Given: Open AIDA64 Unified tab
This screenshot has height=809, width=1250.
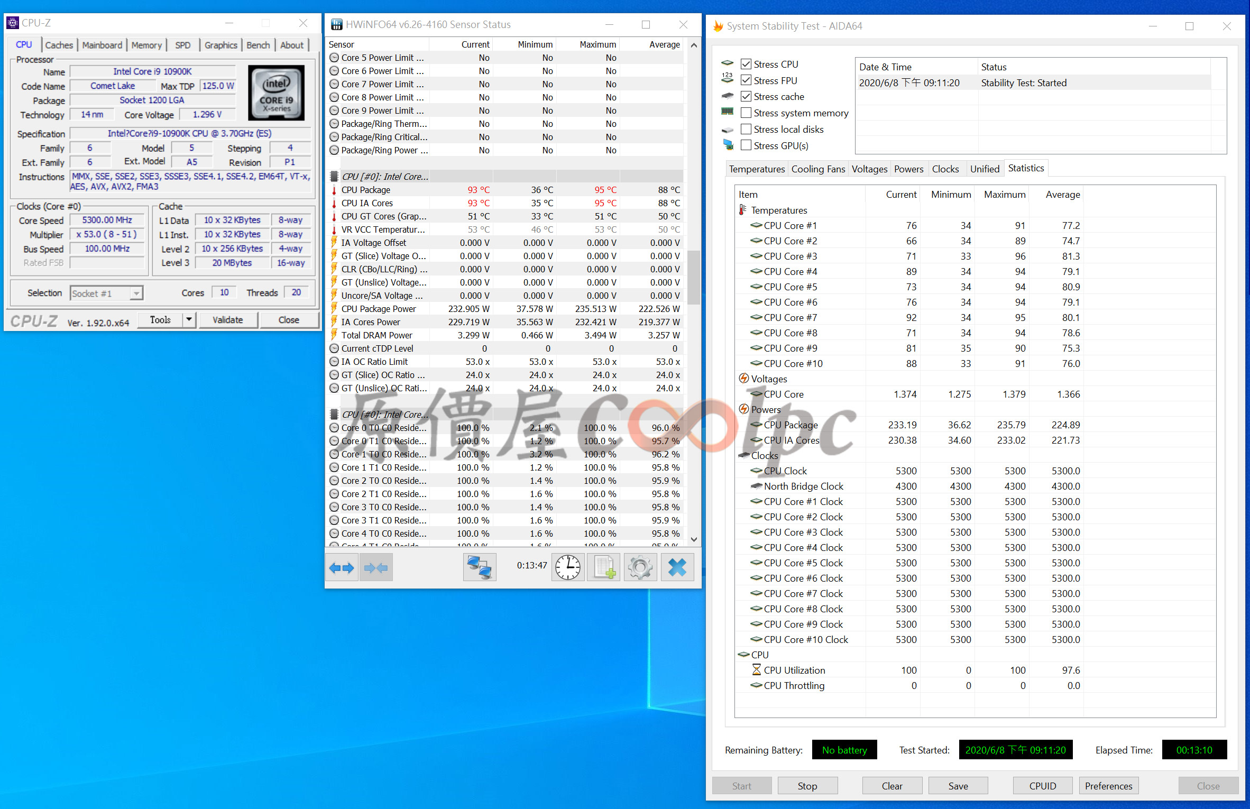Looking at the screenshot, I should [x=985, y=169].
